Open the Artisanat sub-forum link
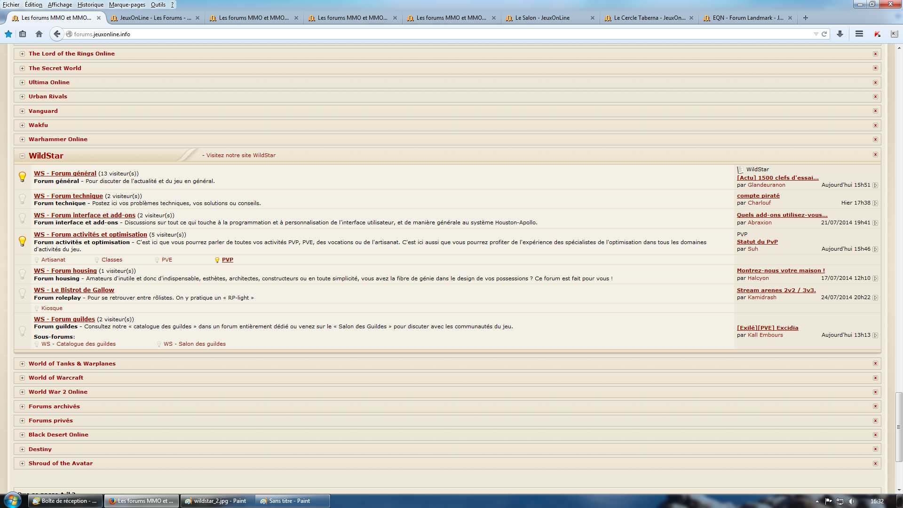Image resolution: width=903 pixels, height=508 pixels. click(53, 260)
